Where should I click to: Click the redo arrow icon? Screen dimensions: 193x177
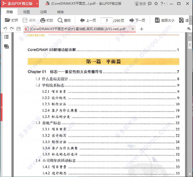12,29
